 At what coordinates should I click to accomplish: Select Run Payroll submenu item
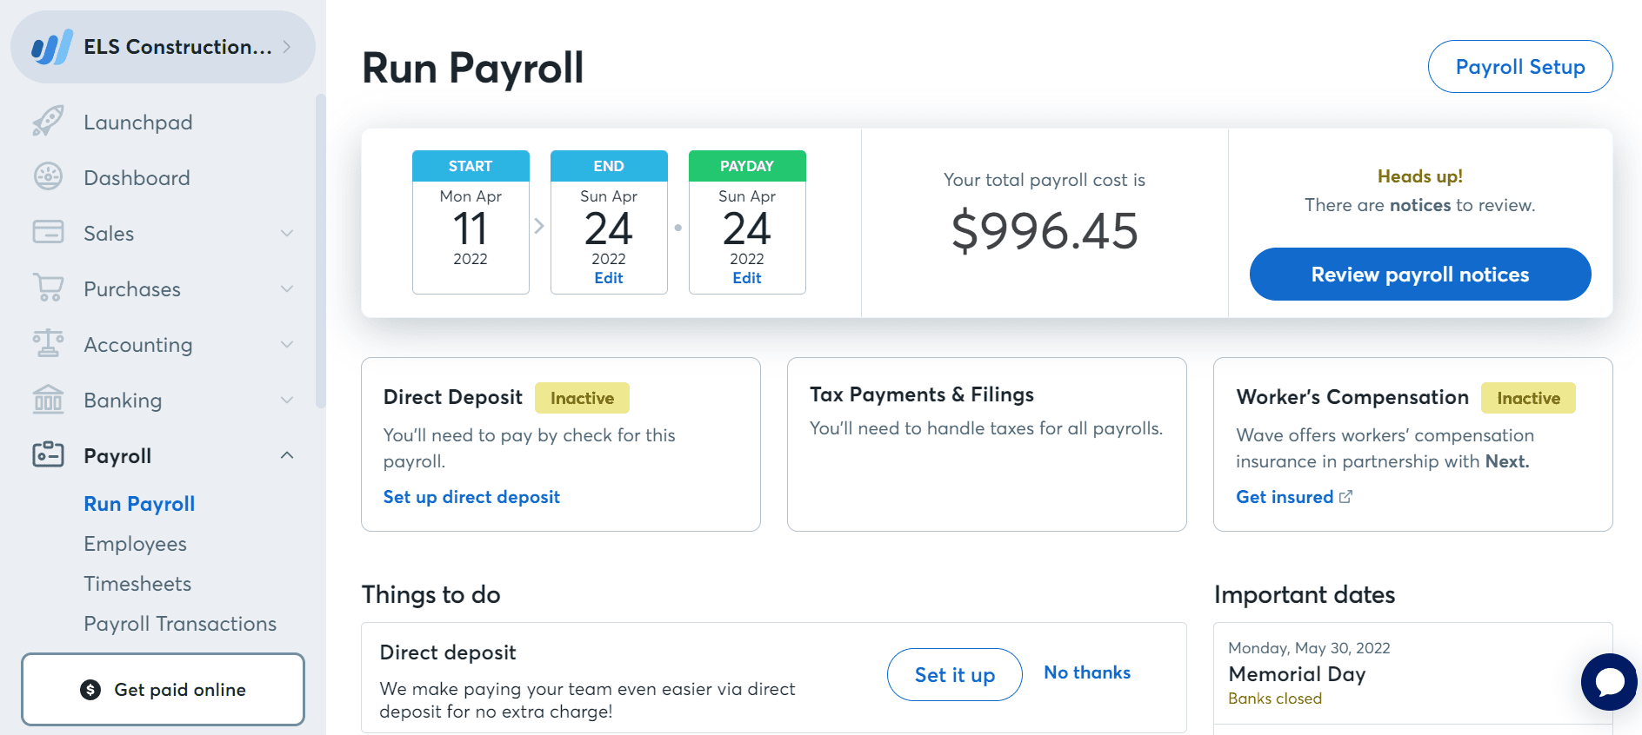[139, 504]
